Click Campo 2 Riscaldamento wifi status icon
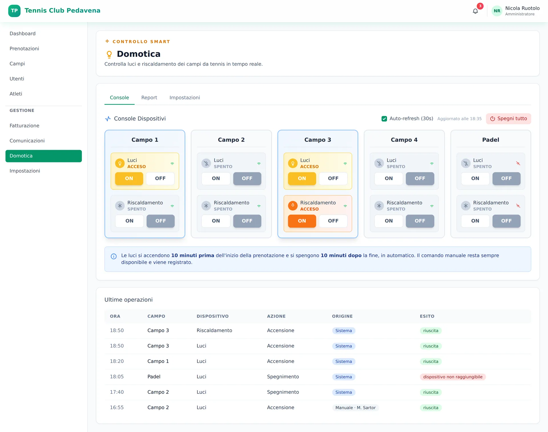548x432 pixels. pos(259,206)
